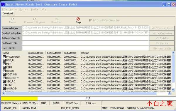The image size is (176, 111).
Task: Click the Cert File browse button
Action: 162,43
